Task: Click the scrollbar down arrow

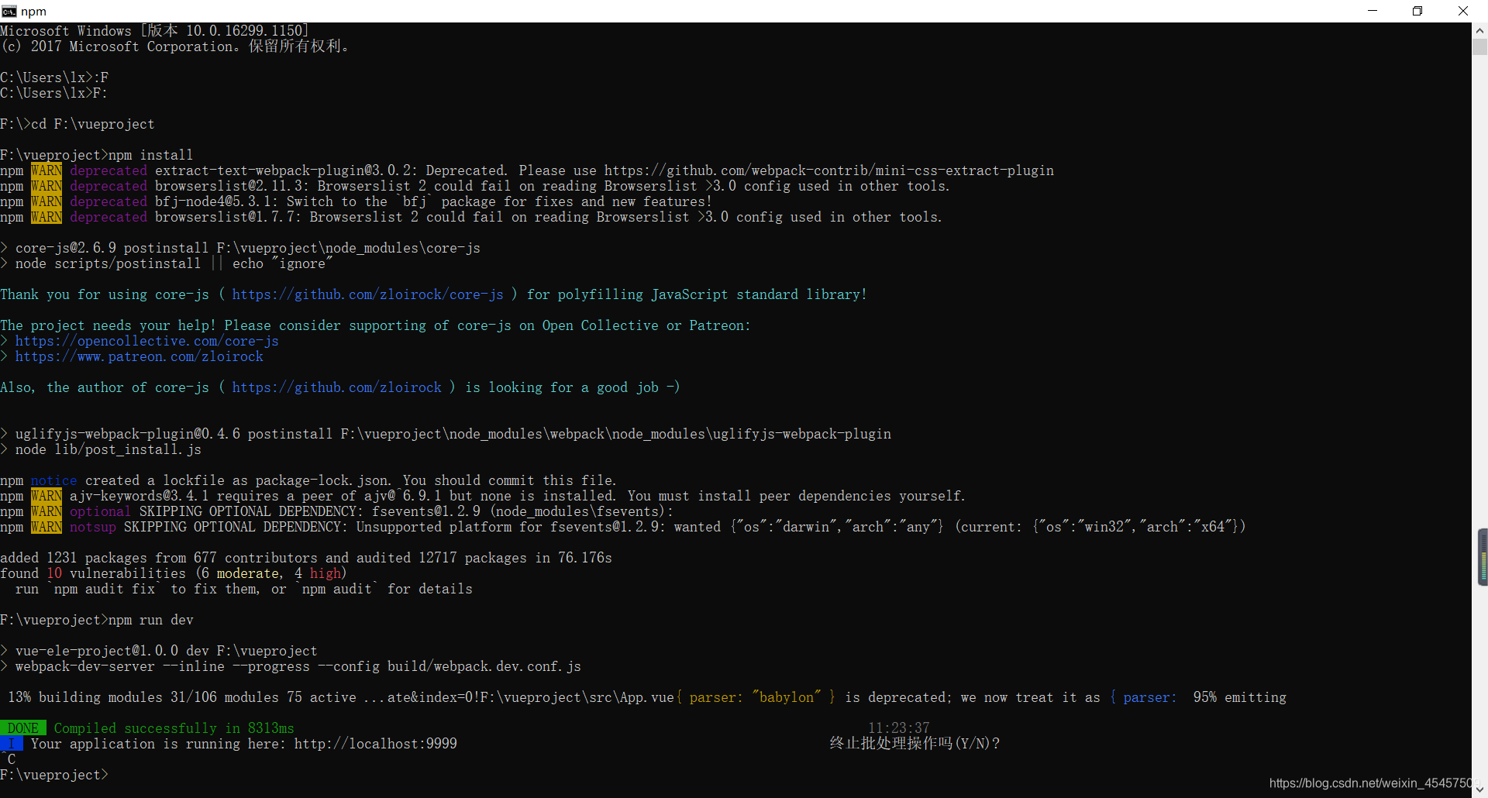Action: [x=1479, y=789]
